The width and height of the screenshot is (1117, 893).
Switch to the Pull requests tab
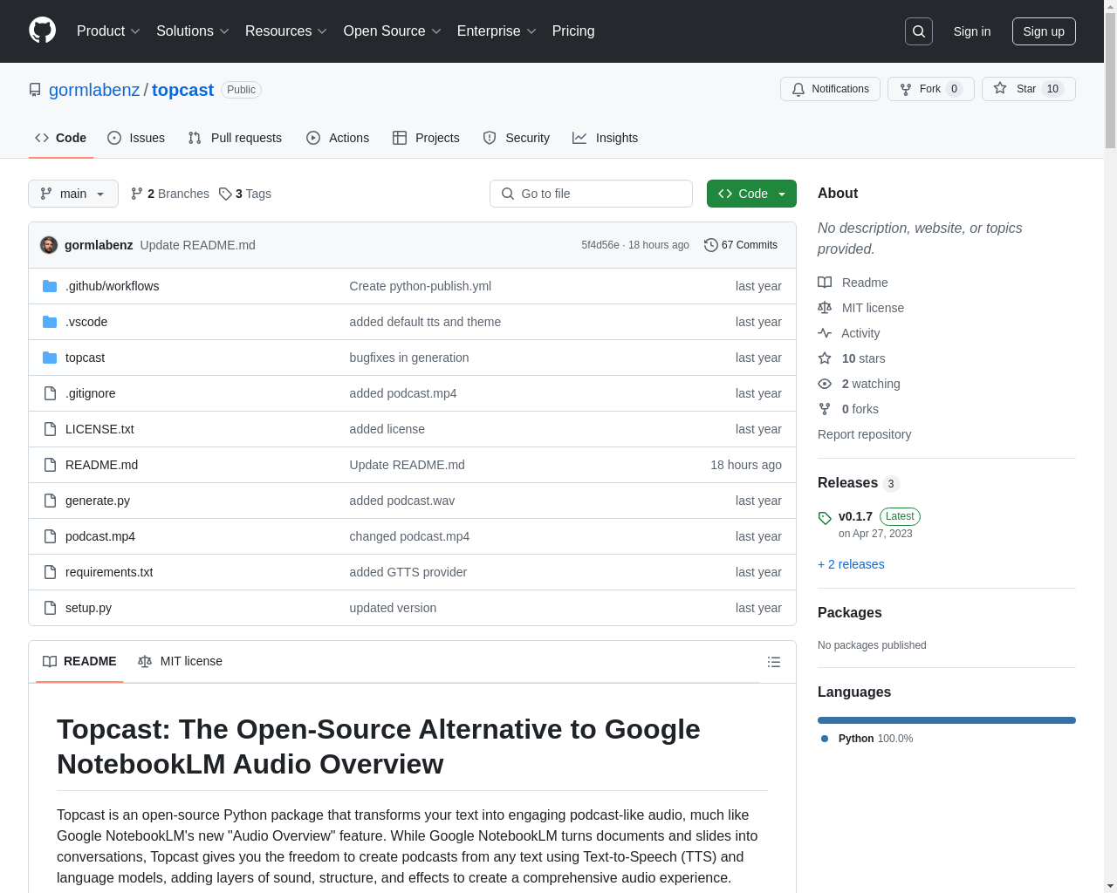[x=235, y=138]
